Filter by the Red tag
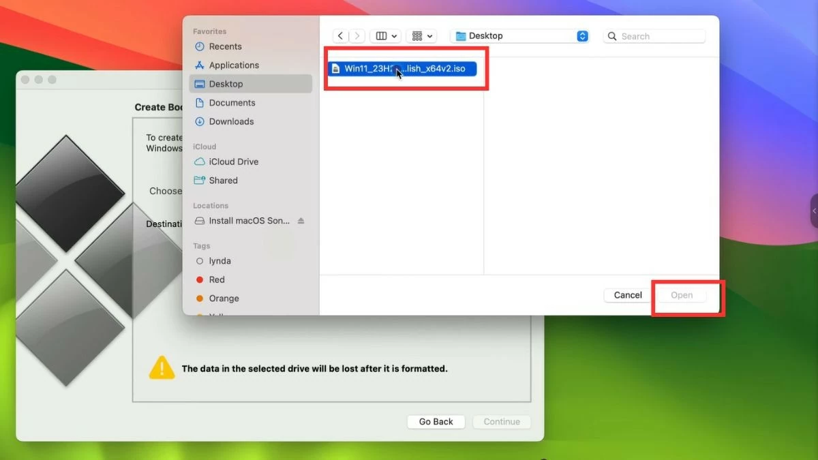The height and width of the screenshot is (460, 818). [217, 279]
